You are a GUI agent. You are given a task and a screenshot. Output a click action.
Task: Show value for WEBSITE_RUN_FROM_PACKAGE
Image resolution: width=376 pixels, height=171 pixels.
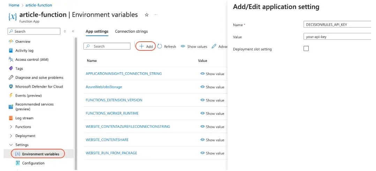pos(212,153)
